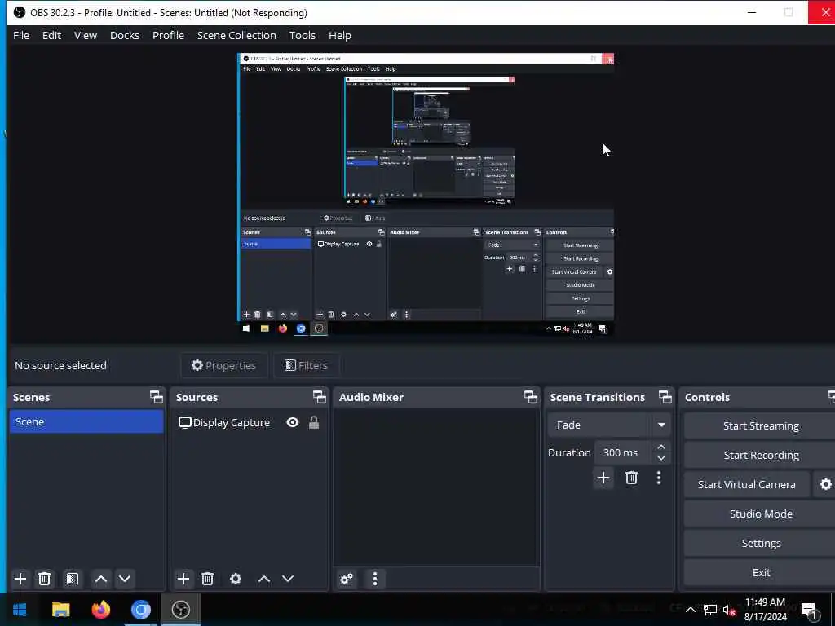The width and height of the screenshot is (835, 626).
Task: Open transition properties three-dot menu
Action: (659, 478)
